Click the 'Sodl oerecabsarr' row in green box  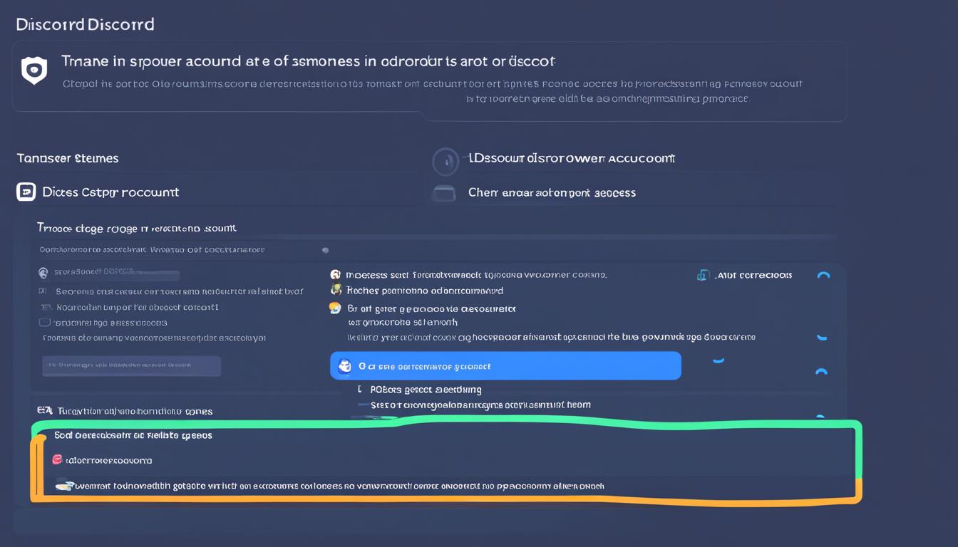pyautogui.click(x=133, y=435)
